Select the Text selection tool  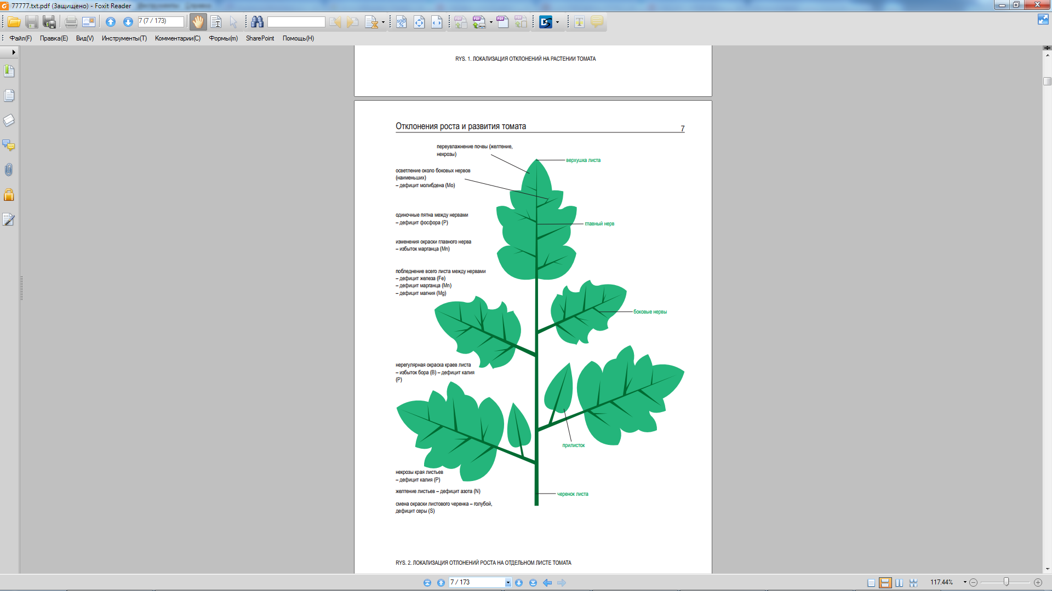point(216,22)
